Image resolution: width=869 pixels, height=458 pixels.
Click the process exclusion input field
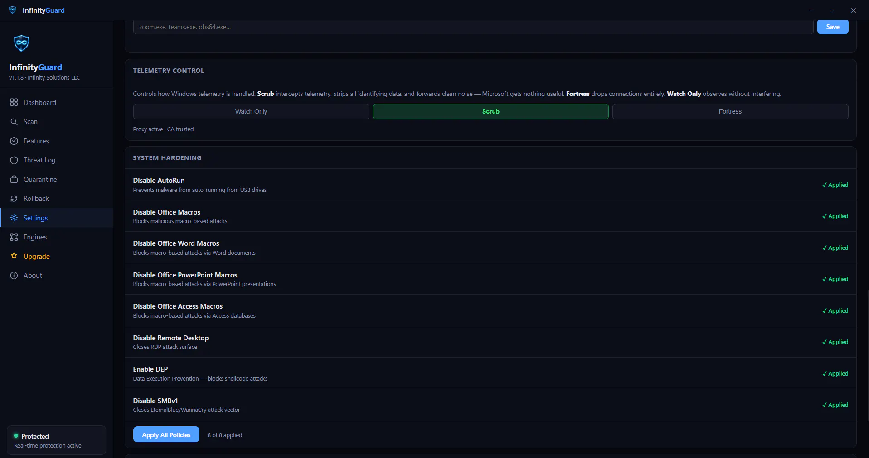click(x=473, y=27)
